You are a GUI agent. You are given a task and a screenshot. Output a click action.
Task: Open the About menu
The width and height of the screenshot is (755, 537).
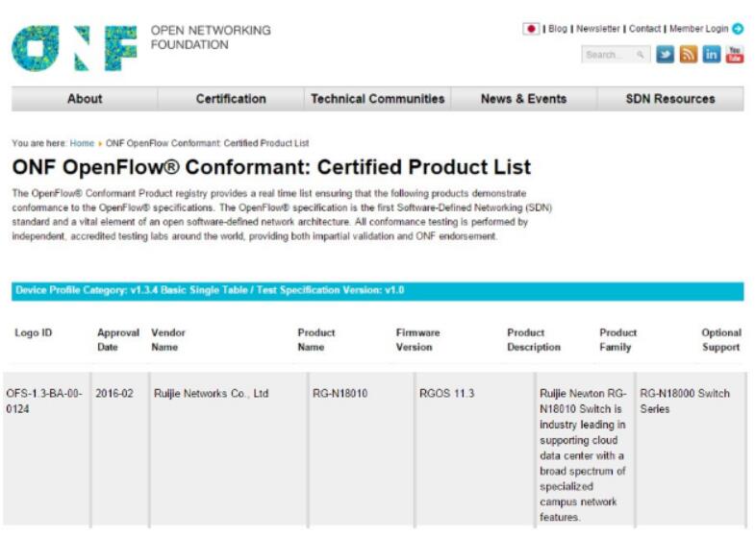coord(85,99)
